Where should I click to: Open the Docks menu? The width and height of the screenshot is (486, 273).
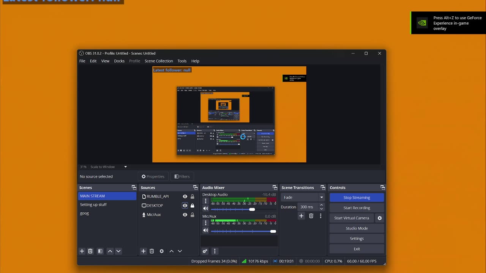(119, 61)
